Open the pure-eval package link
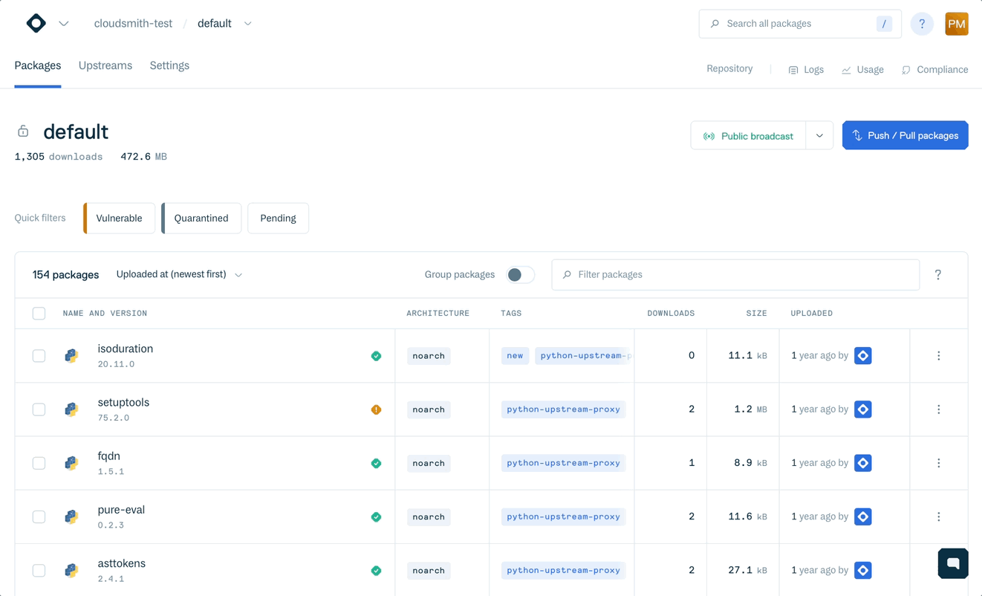 [x=121, y=509]
